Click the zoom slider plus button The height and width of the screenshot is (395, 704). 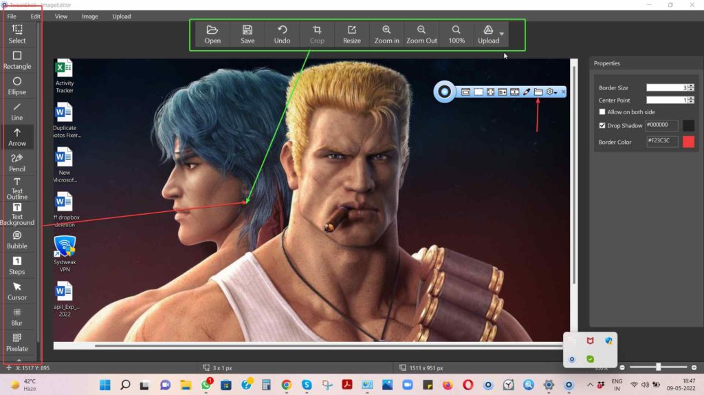pos(694,367)
